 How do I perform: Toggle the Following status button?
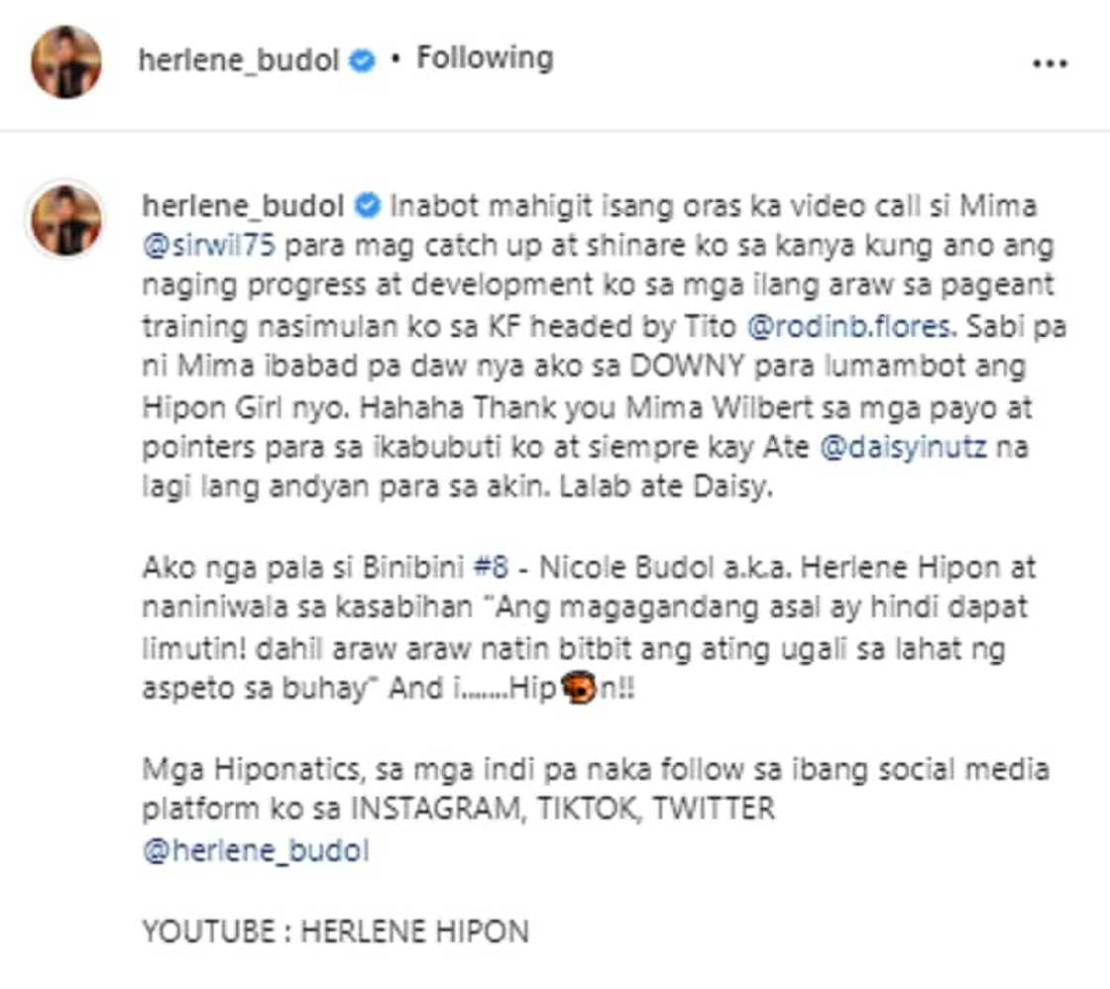485,58
